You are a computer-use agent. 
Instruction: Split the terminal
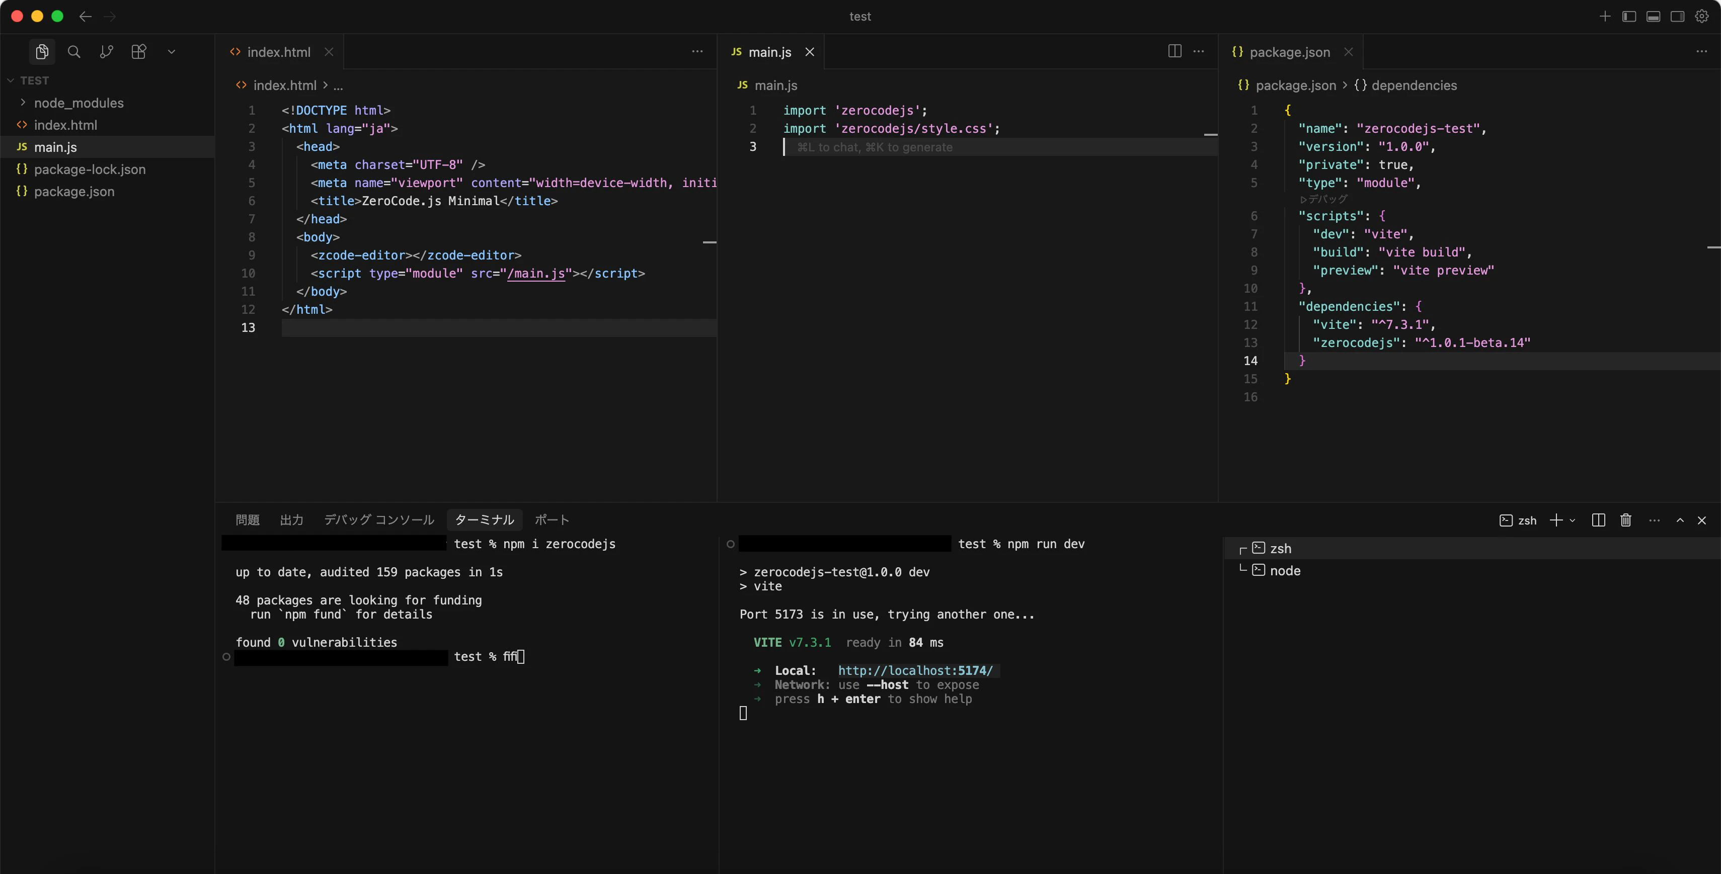[x=1598, y=520]
